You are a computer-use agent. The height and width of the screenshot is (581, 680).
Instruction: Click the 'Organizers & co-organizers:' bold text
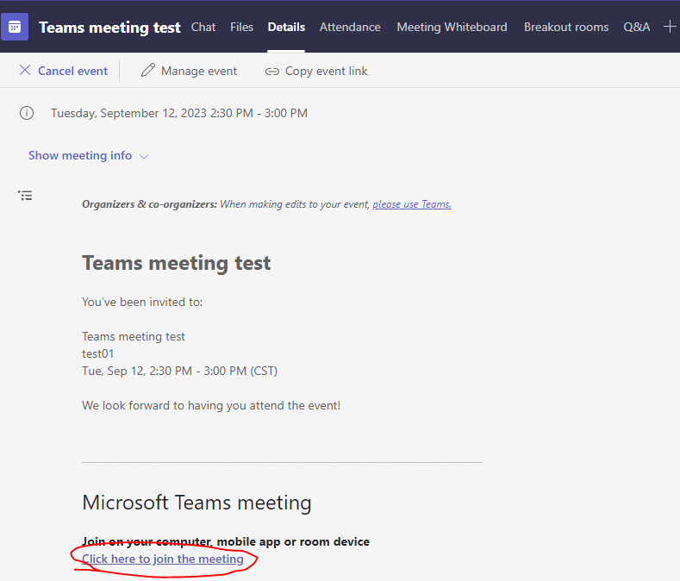click(x=150, y=204)
